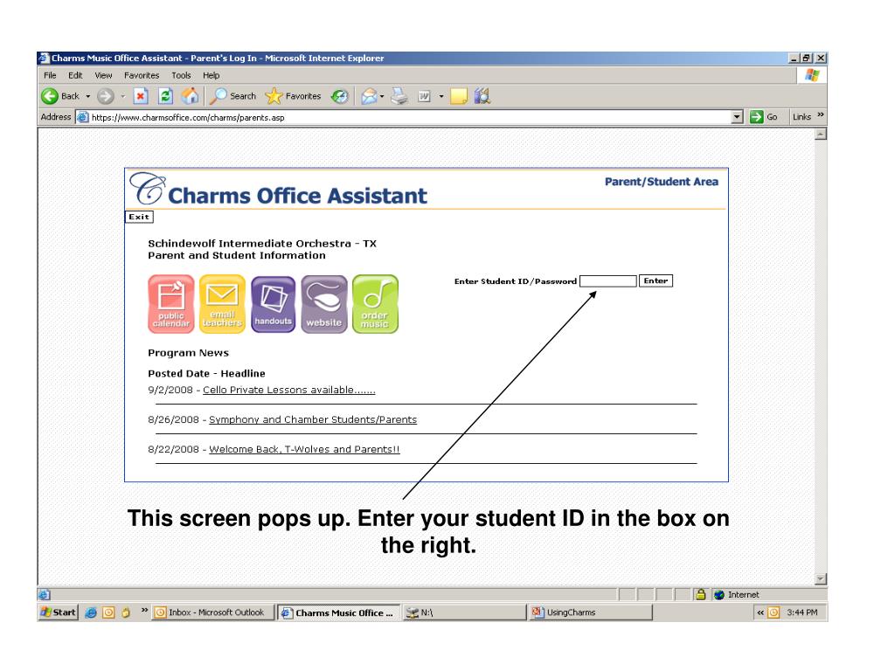Click the Charms Music Office taskbar item
Image resolution: width=895 pixels, height=671 pixels.
click(x=339, y=612)
